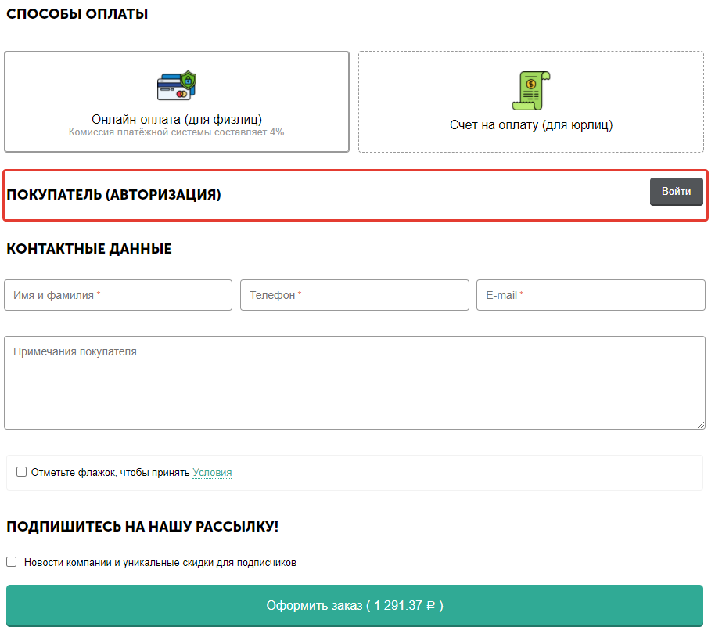Viewport: 715px width, 627px height.
Task: Click the textarea resize handle corner
Action: (x=701, y=425)
